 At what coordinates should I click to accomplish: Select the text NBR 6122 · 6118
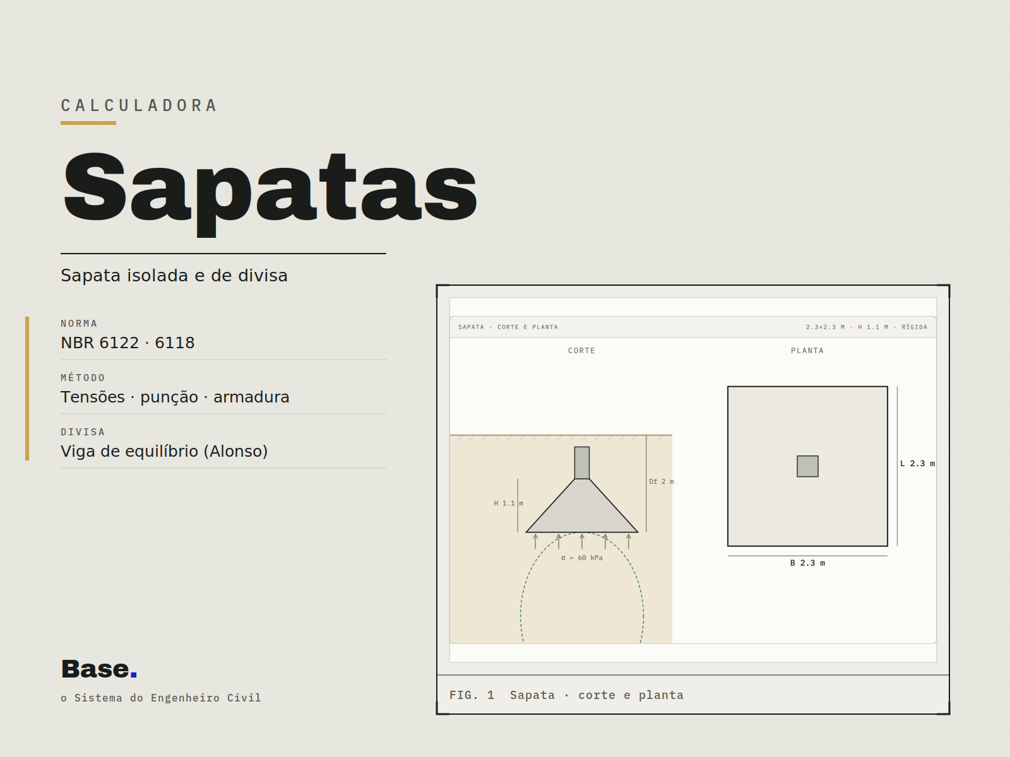point(128,343)
